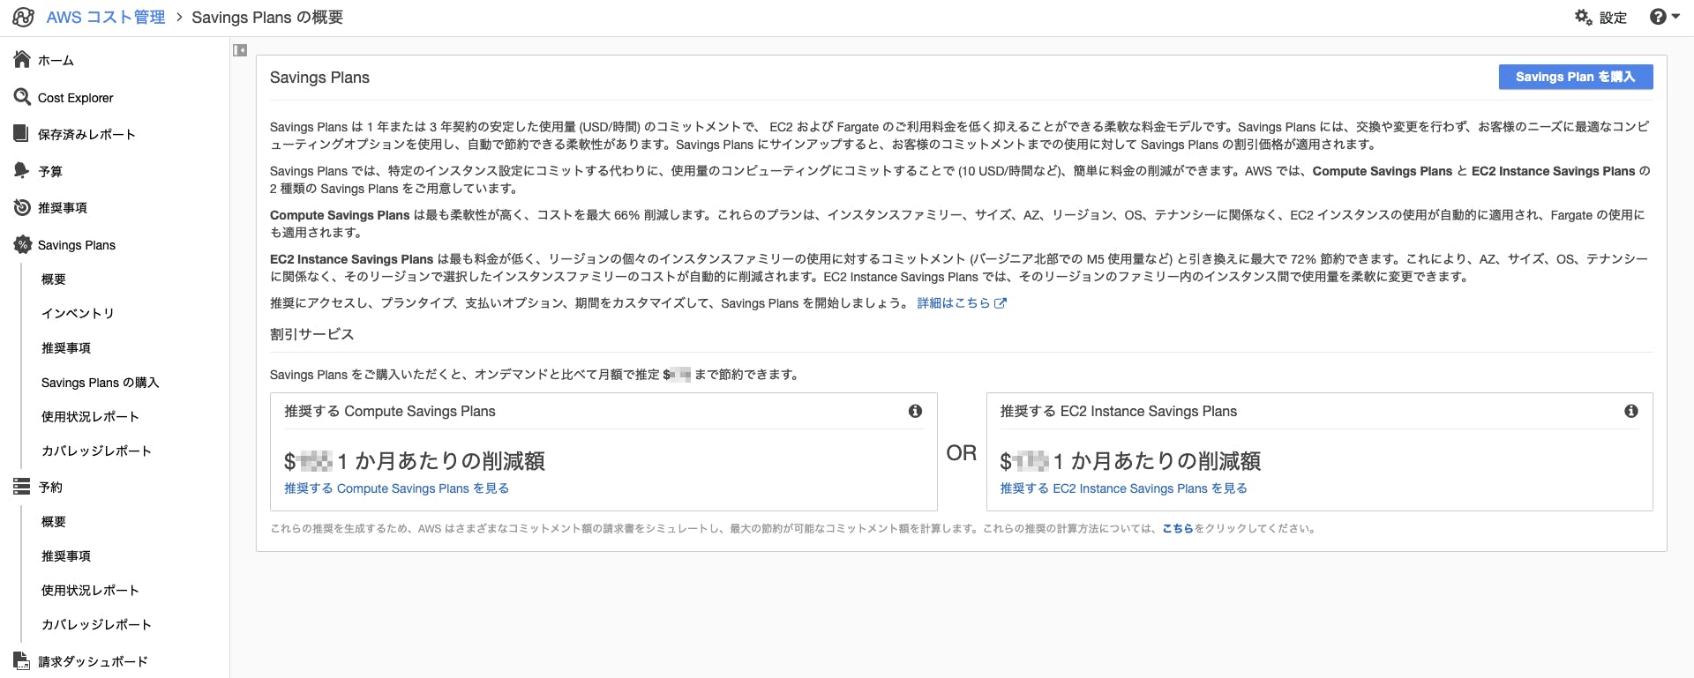Click the Savings Plans gear icon

pyautogui.click(x=22, y=244)
